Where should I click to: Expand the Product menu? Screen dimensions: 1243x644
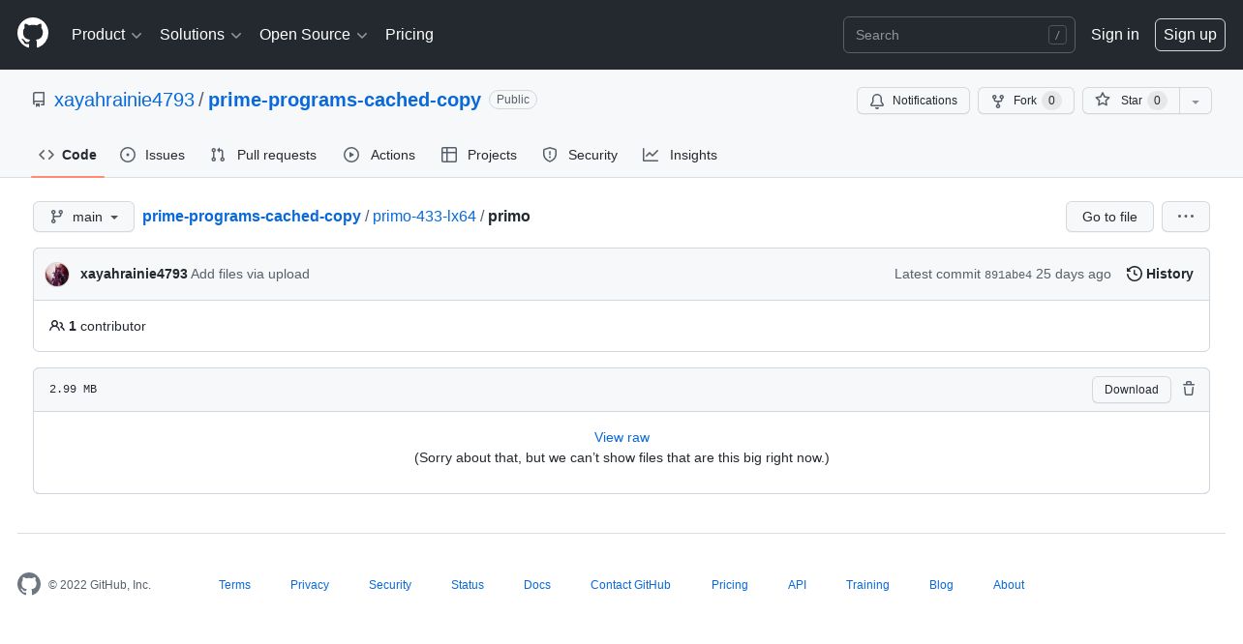[x=106, y=35]
